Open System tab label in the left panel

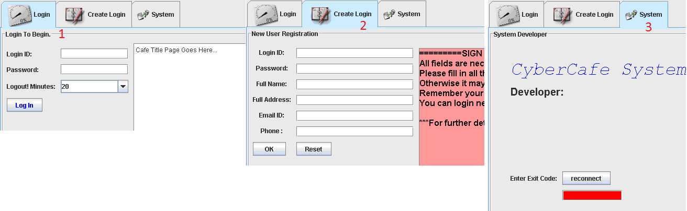tap(163, 15)
